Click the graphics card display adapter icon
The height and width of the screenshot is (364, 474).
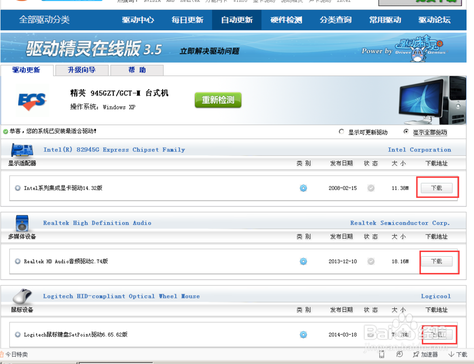[x=22, y=150]
